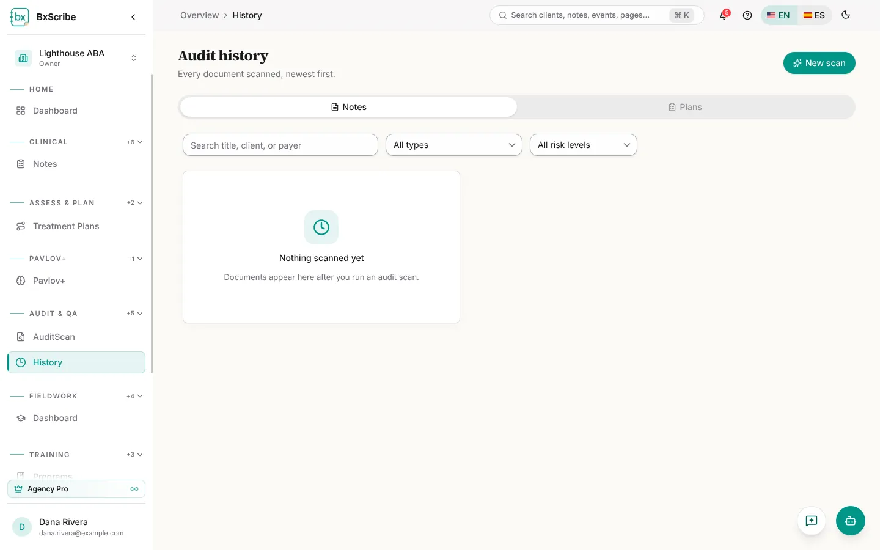Click the clock icon in the empty state card

pos(321,227)
